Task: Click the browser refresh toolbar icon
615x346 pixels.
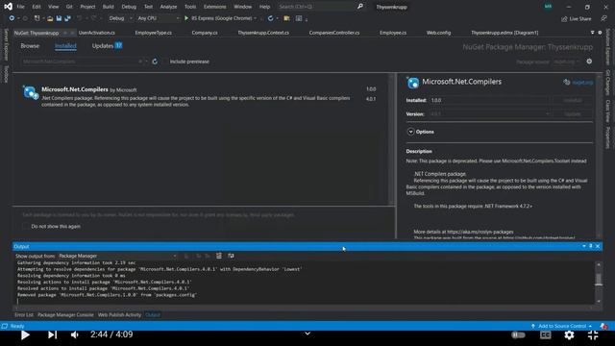Action: coord(271,18)
